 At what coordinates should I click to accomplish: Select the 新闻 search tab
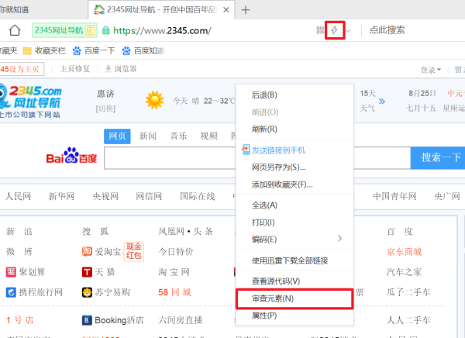[148, 136]
